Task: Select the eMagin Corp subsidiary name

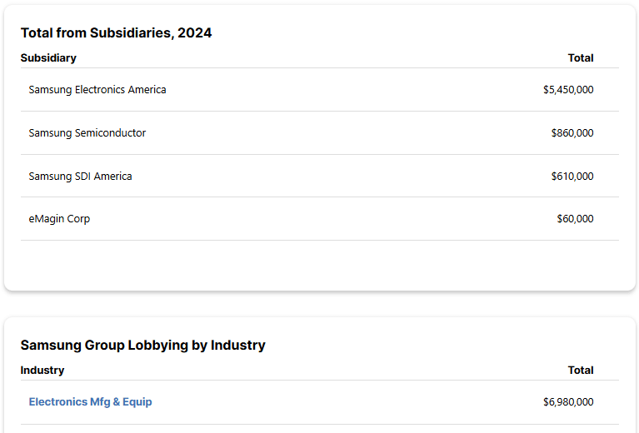Action: coord(59,219)
